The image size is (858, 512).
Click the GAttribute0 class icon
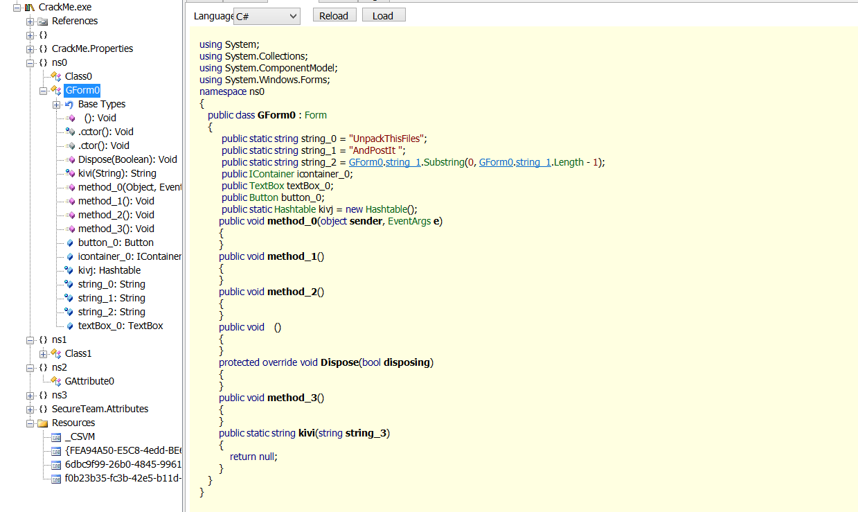56,381
